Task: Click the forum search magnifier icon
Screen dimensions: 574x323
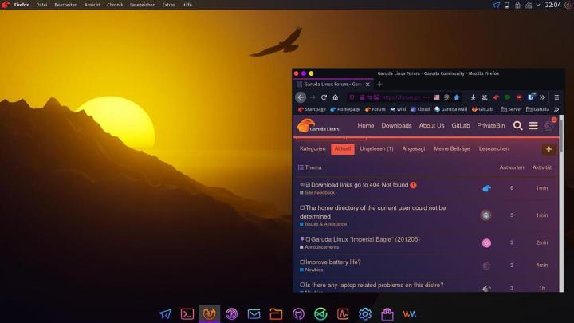Action: click(x=517, y=125)
